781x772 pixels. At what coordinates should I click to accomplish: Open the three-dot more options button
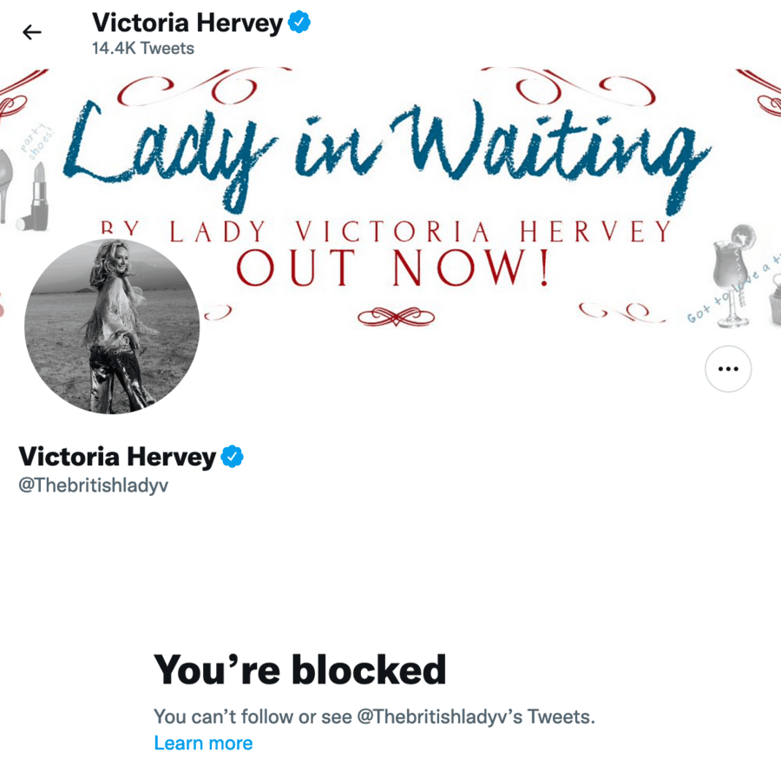coord(728,369)
